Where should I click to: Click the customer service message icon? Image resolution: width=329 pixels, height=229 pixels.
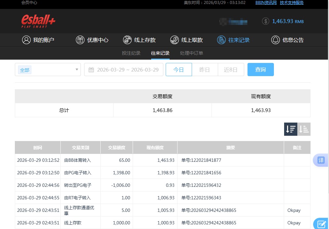pos(322,223)
